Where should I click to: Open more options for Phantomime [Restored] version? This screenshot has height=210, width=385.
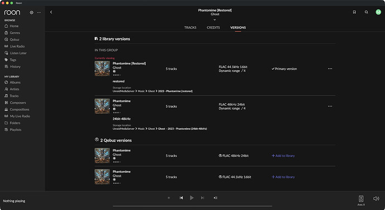(x=330, y=69)
